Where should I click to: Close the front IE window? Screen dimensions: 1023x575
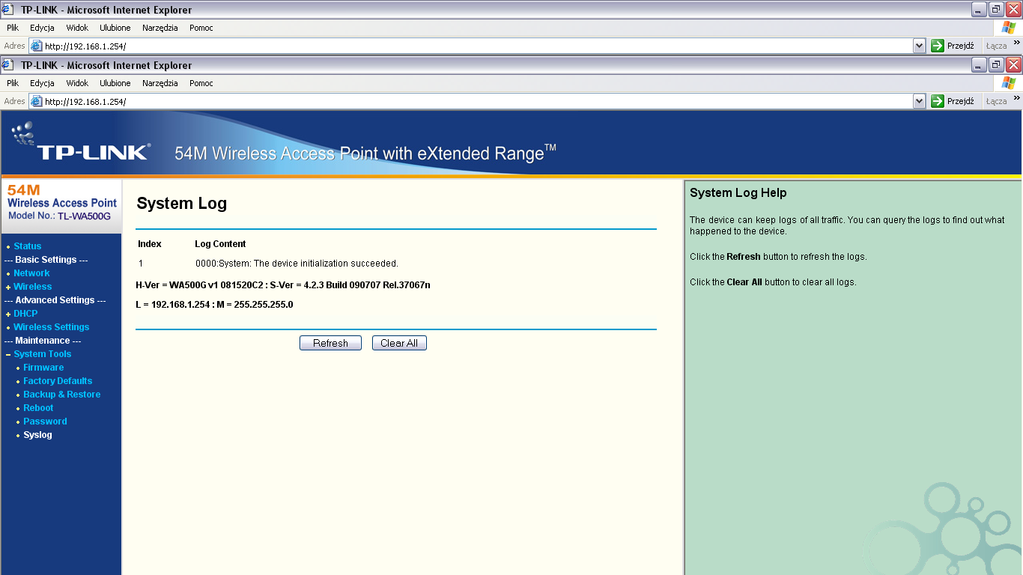(1013, 65)
